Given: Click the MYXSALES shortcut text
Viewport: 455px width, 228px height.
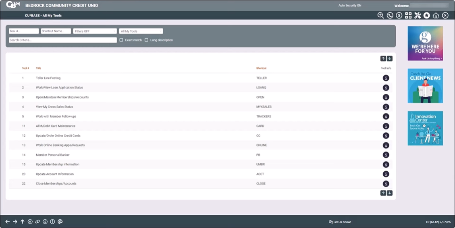Looking at the screenshot, I should pyautogui.click(x=264, y=107).
